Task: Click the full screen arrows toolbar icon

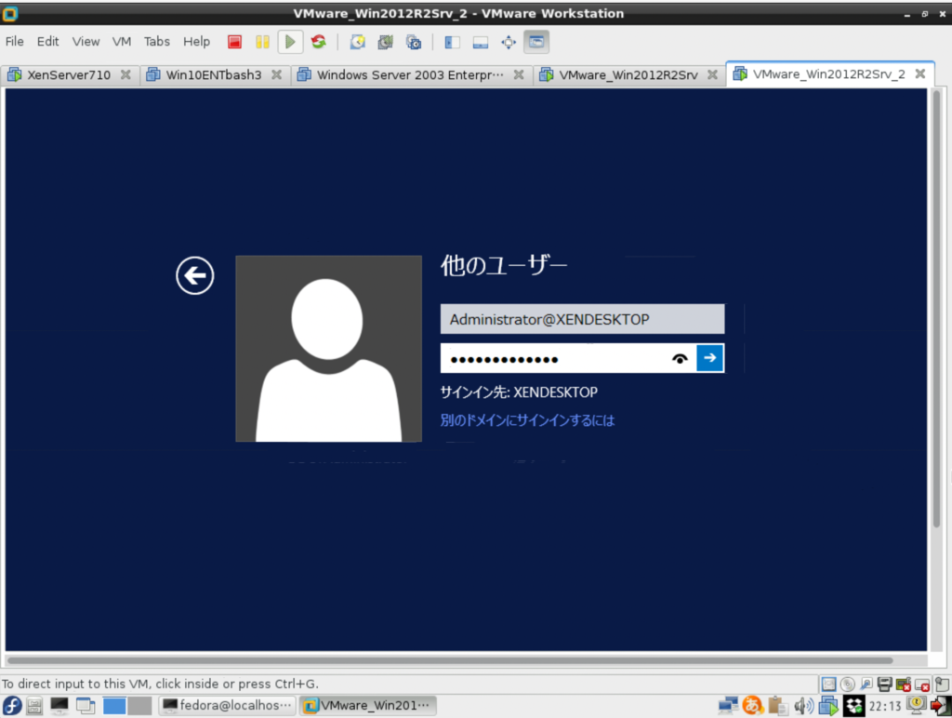Action: tap(509, 42)
